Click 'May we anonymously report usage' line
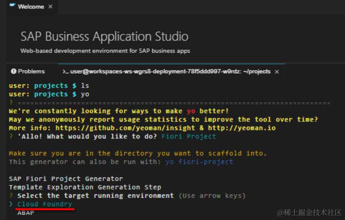 tap(163, 120)
